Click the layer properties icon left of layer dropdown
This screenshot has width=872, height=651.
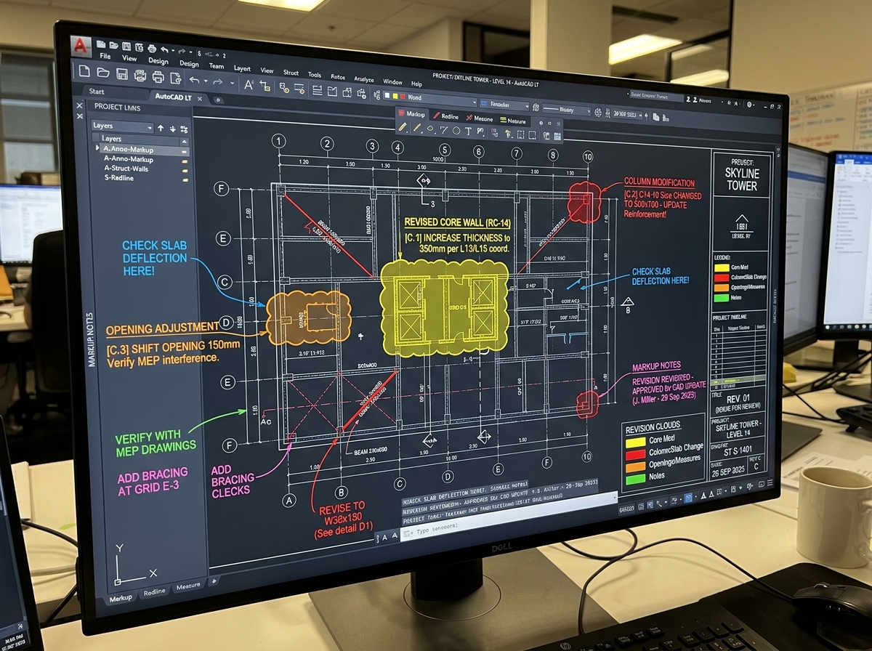pyautogui.click(x=376, y=94)
